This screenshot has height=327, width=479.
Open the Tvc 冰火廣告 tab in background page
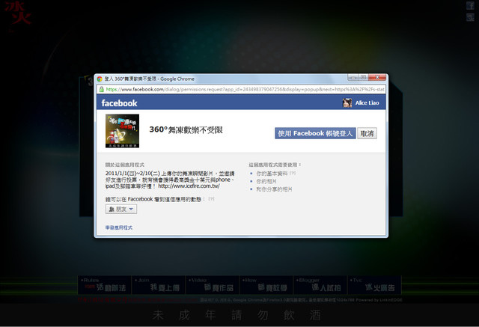(x=374, y=285)
